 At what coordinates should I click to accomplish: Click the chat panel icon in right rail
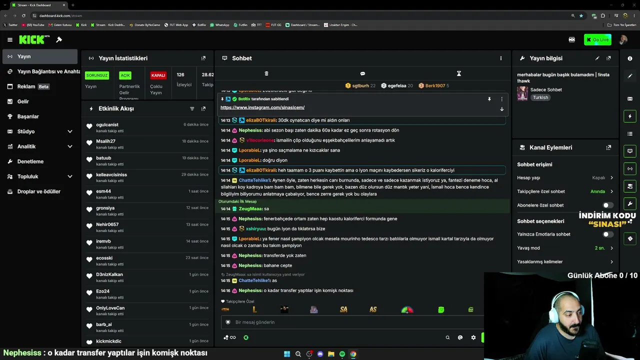point(630,151)
